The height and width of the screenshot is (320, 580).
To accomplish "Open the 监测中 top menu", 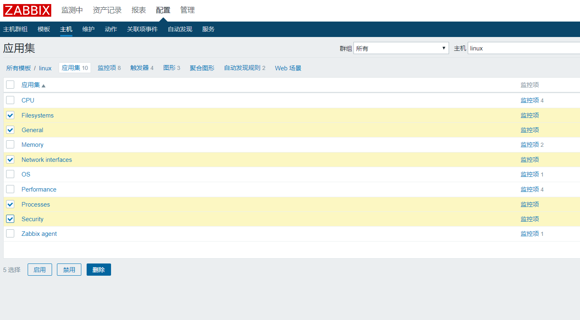I will click(x=72, y=10).
